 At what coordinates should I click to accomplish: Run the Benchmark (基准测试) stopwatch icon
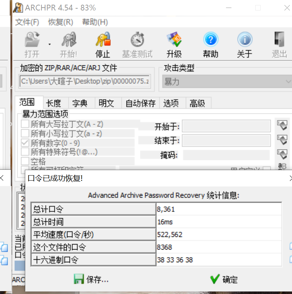point(137,39)
